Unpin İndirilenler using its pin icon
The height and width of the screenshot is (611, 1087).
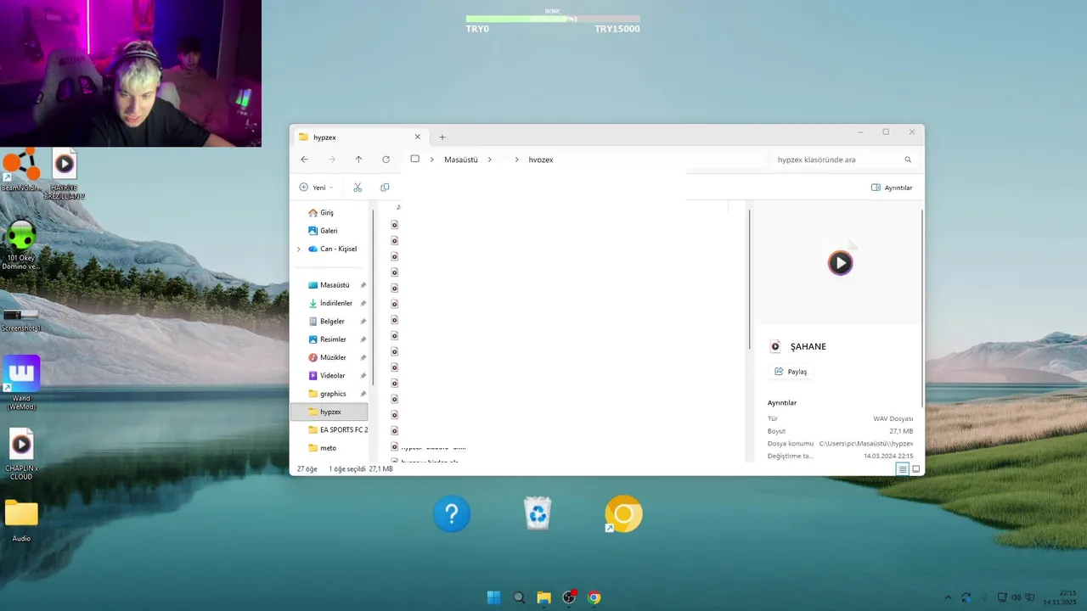tap(363, 303)
